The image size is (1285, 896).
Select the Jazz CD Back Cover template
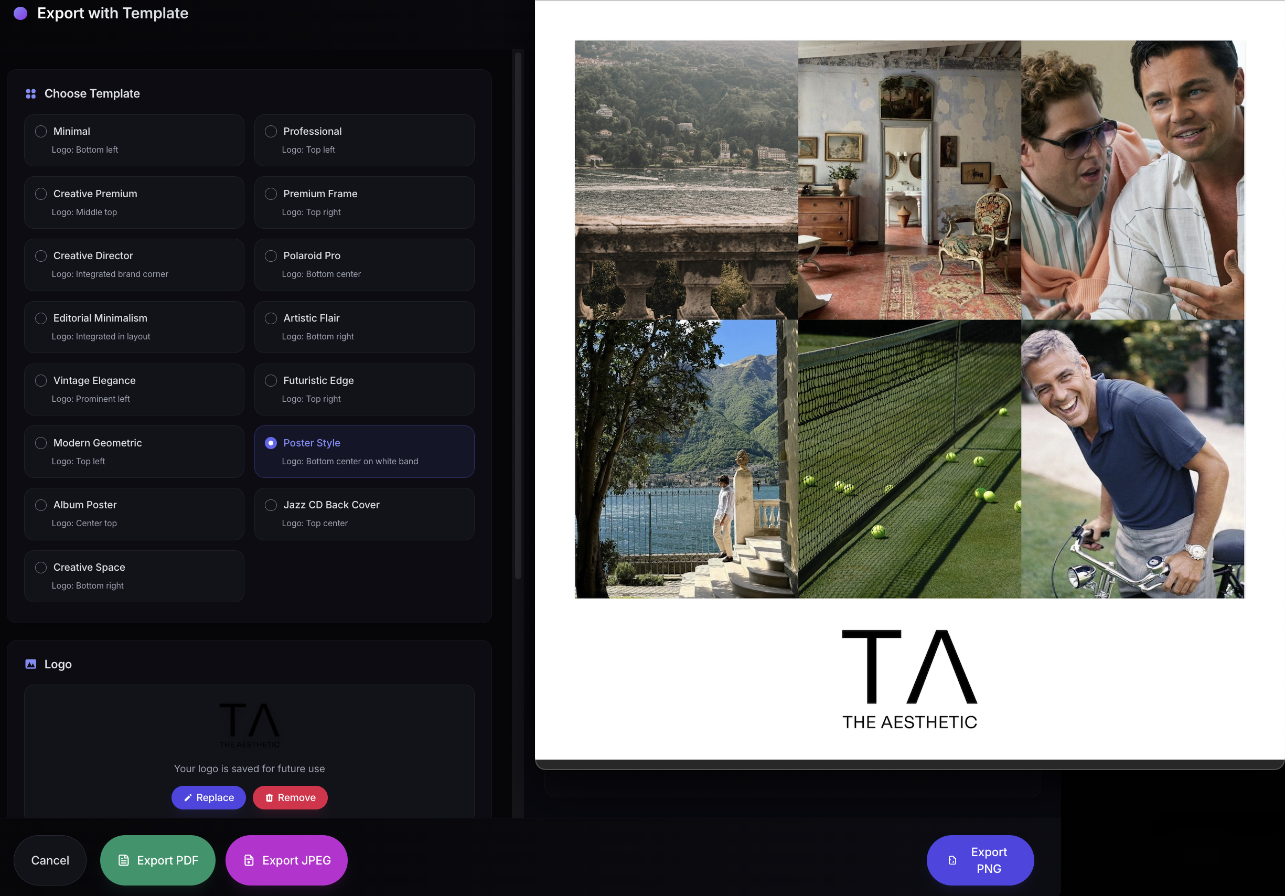[271, 505]
